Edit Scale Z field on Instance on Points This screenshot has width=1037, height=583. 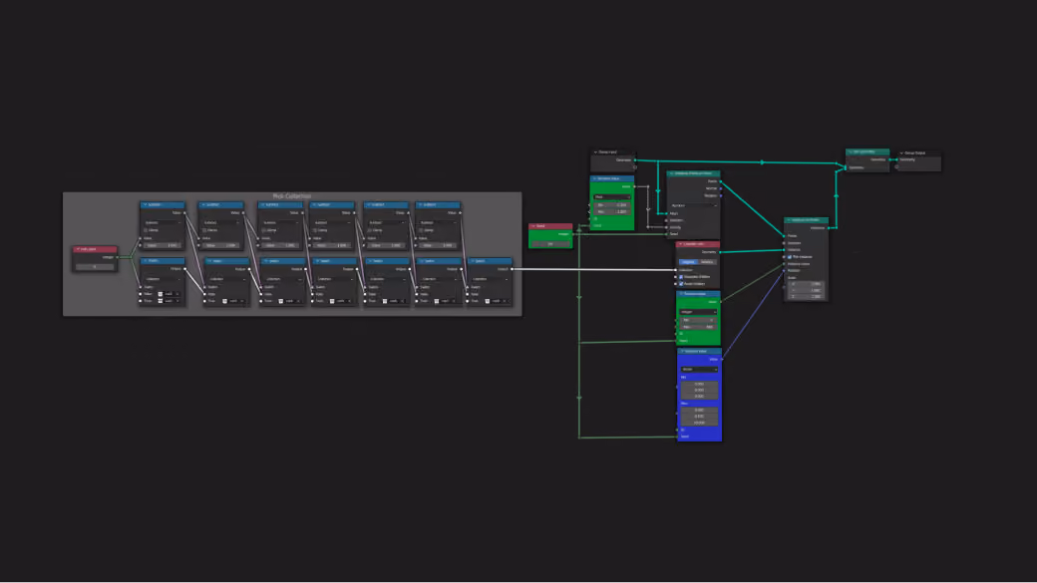(807, 296)
